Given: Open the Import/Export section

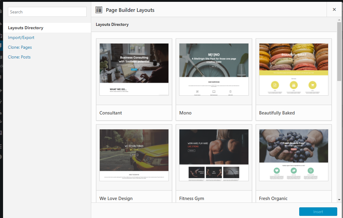Looking at the screenshot, I should pos(21,37).
